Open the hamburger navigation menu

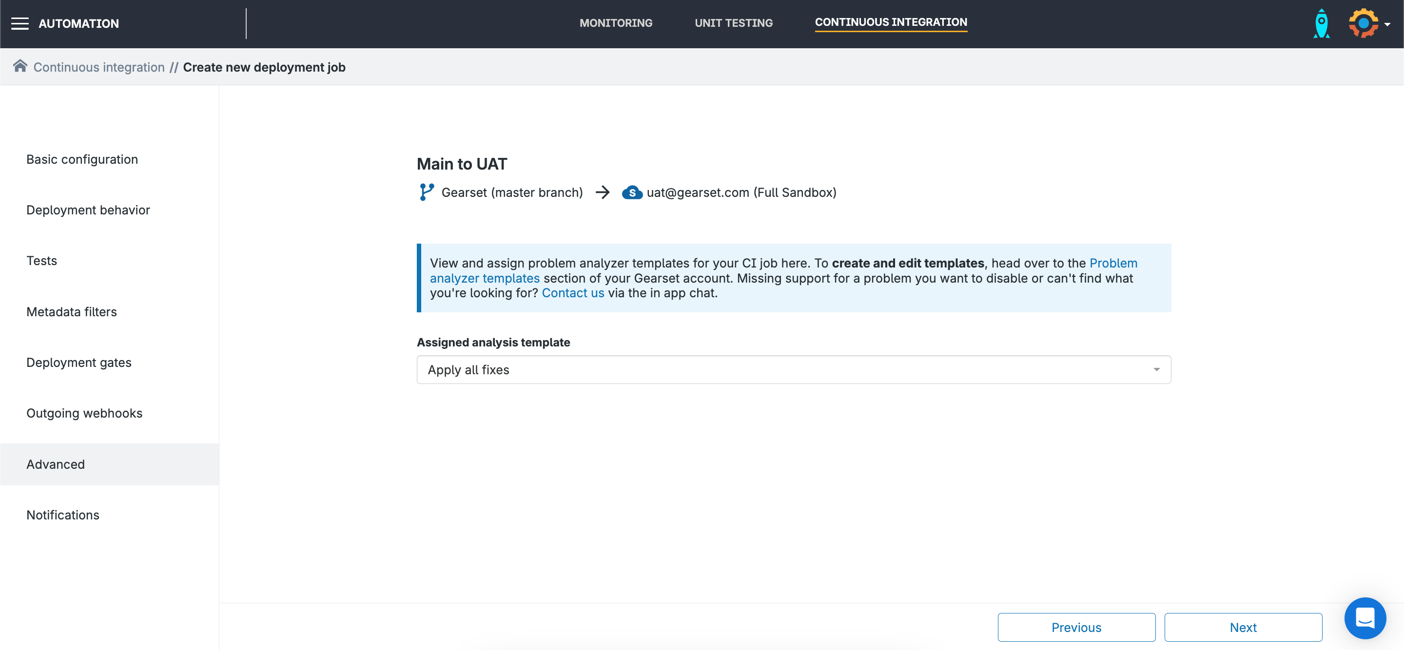(x=20, y=23)
